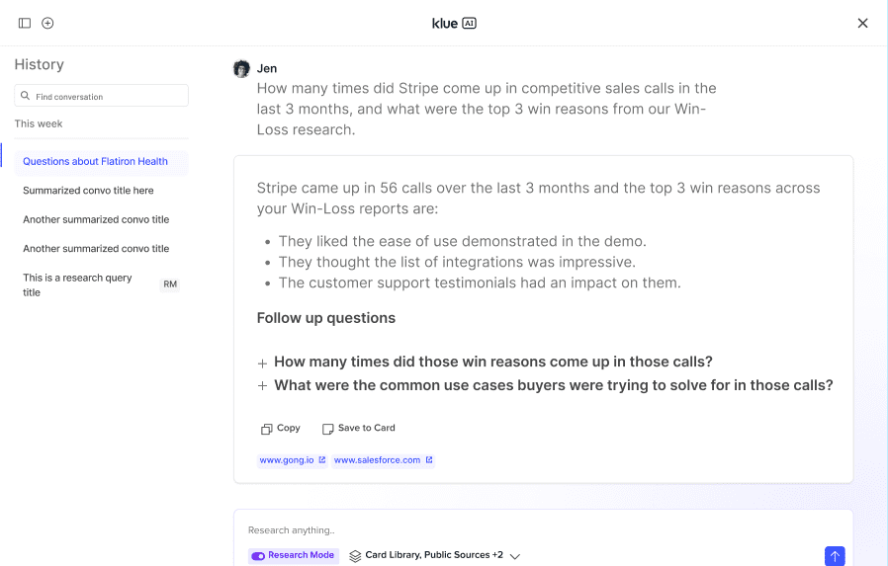This screenshot has width=888, height=566.
Task: Expand the follow-up about common use cases
Action: (x=262, y=386)
